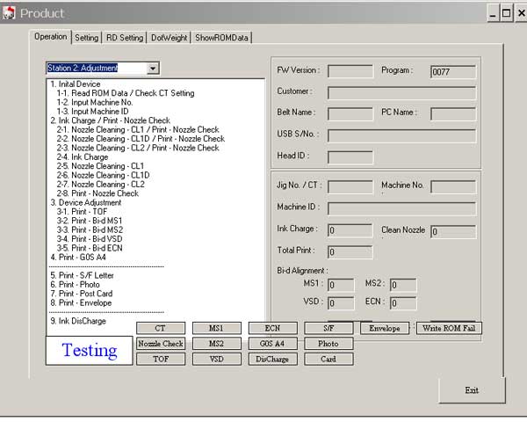Click the Customer field
Viewport: 527px width, 422px height.
(401, 93)
